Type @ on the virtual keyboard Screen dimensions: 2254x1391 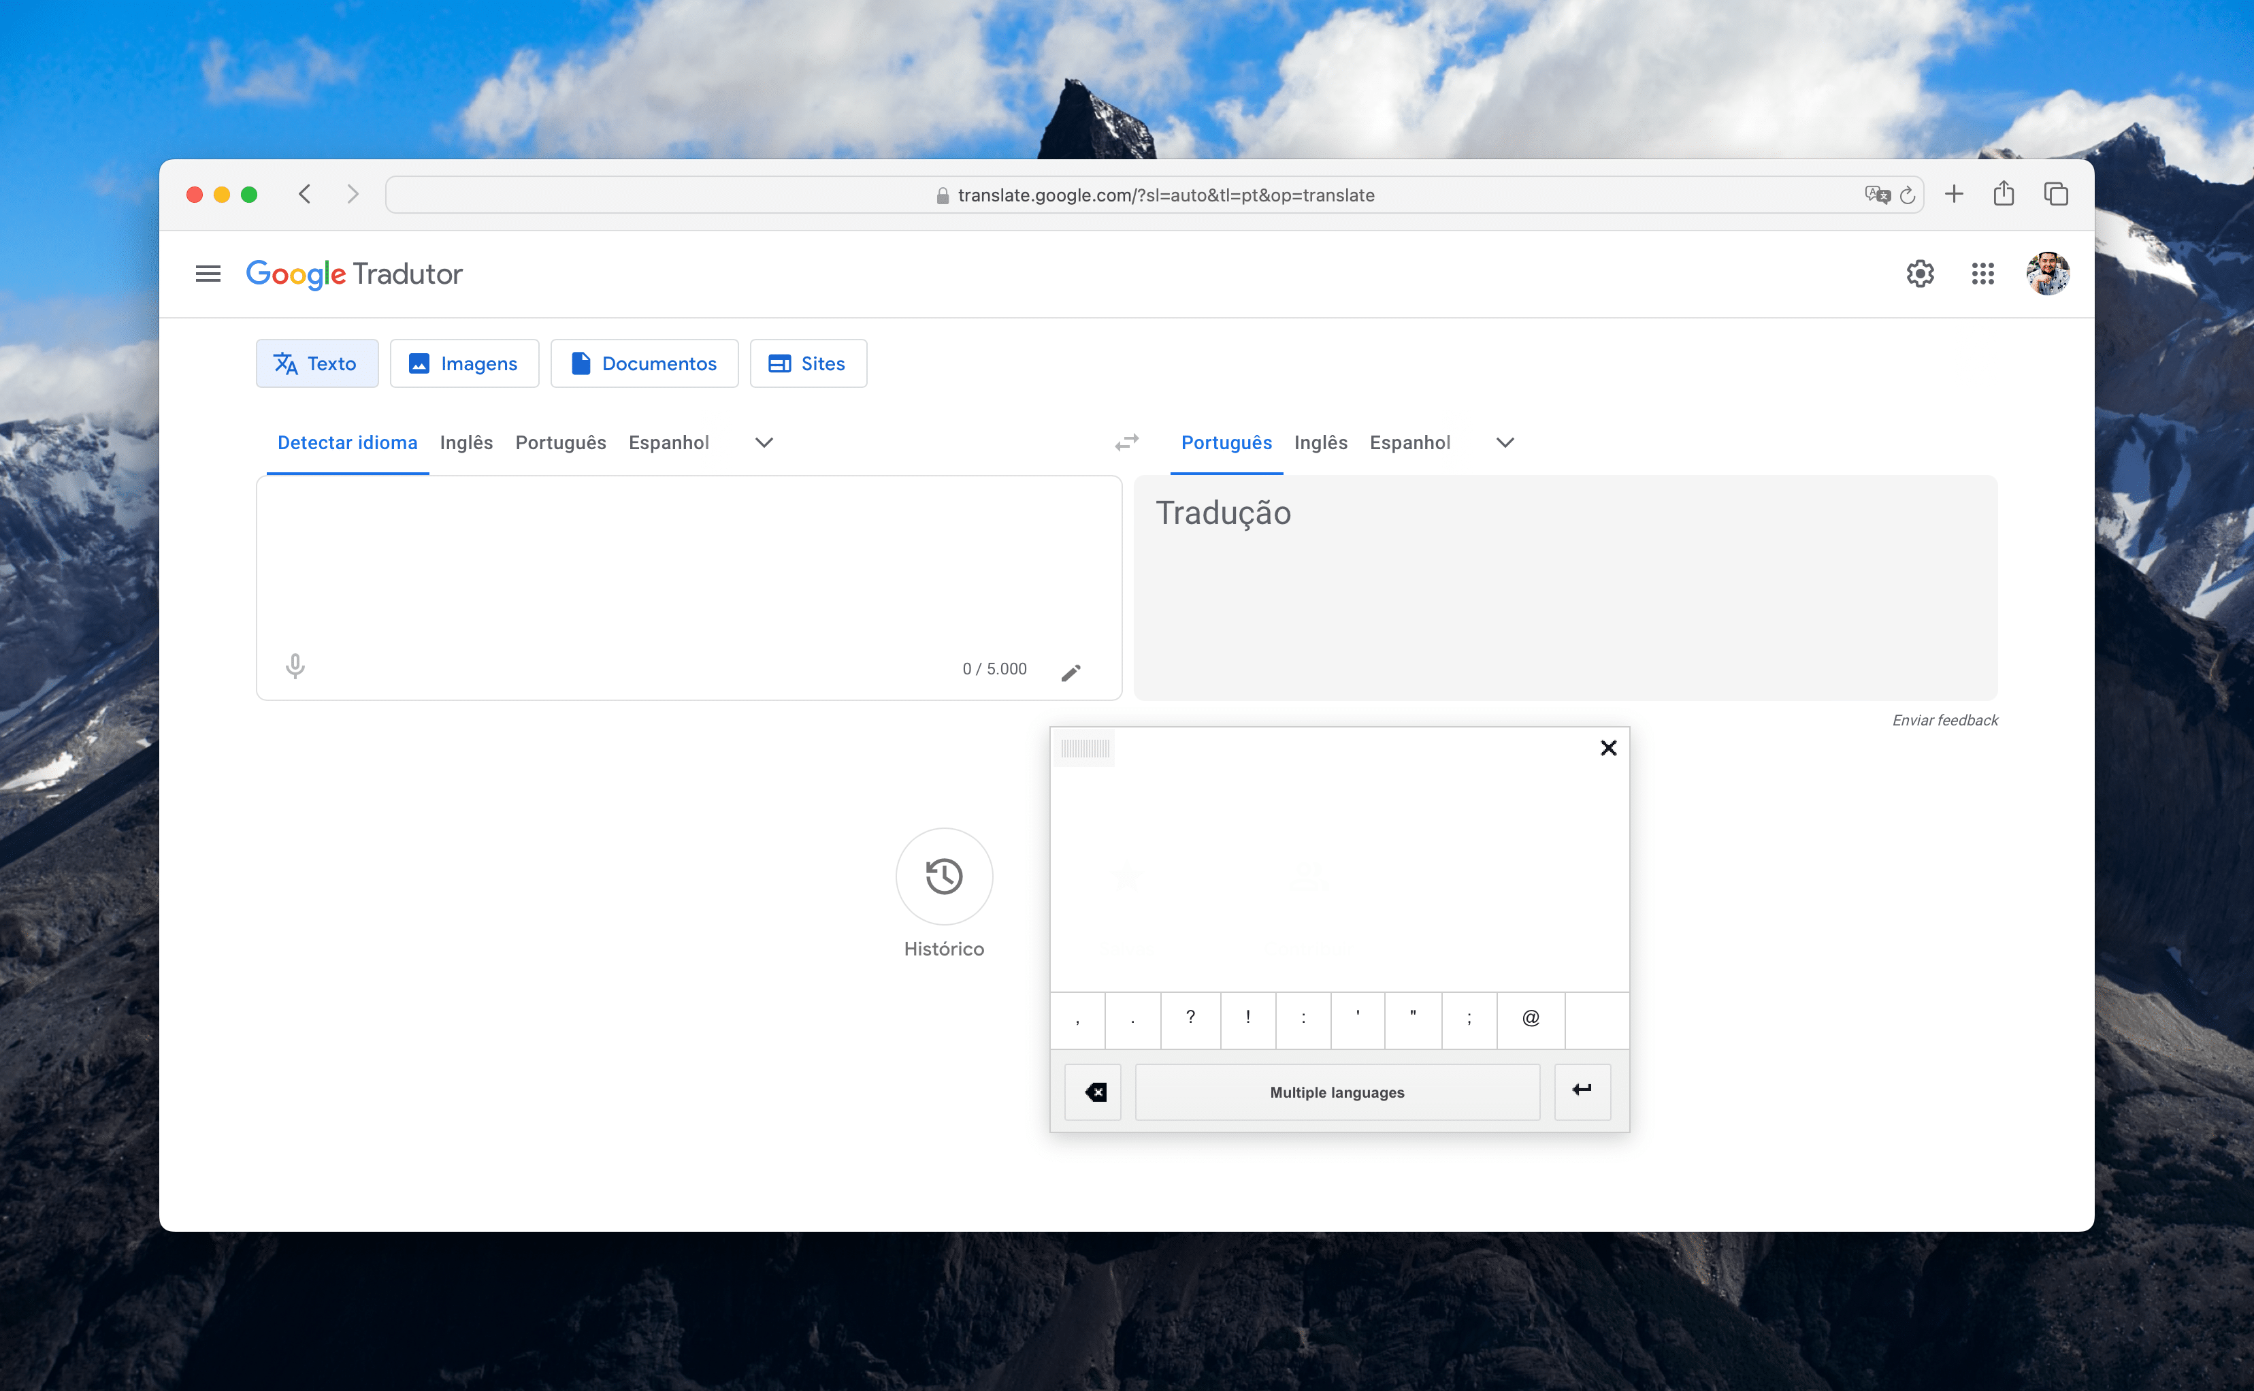1529,1019
